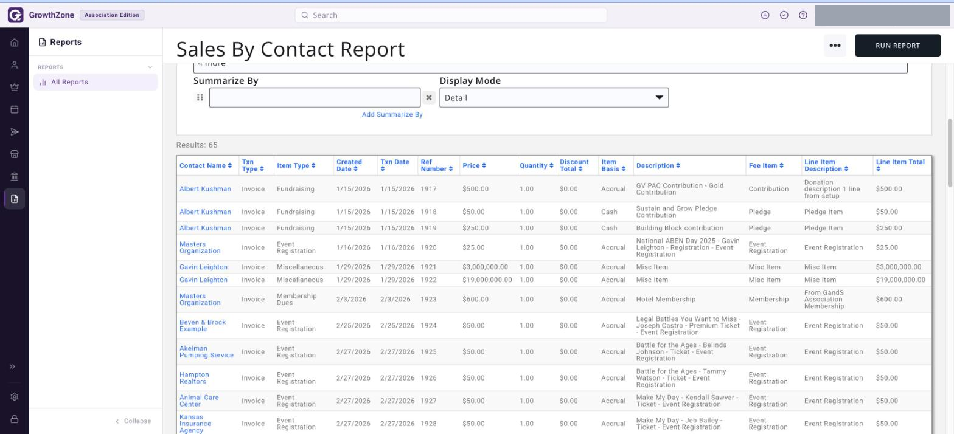
Task: Open the Display Mode dropdown showing Detail
Action: (554, 98)
